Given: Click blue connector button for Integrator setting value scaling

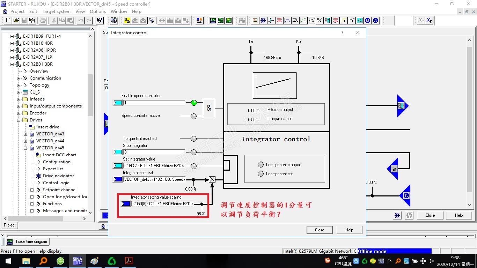Looking at the screenshot, I should pos(125,204).
